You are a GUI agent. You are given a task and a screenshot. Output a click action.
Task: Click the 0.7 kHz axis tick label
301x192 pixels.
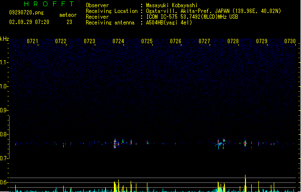[x=3, y=158]
